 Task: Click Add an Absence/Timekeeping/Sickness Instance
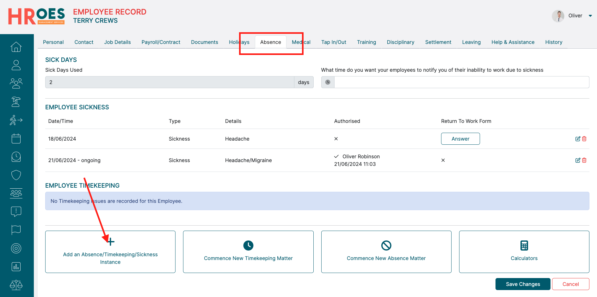coord(110,252)
